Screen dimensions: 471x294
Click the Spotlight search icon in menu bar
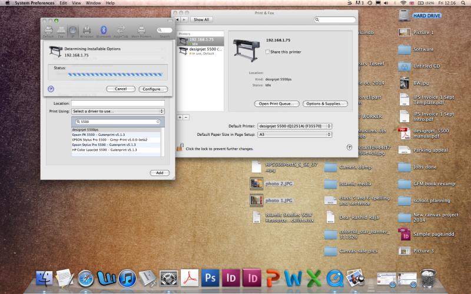tap(463, 3)
